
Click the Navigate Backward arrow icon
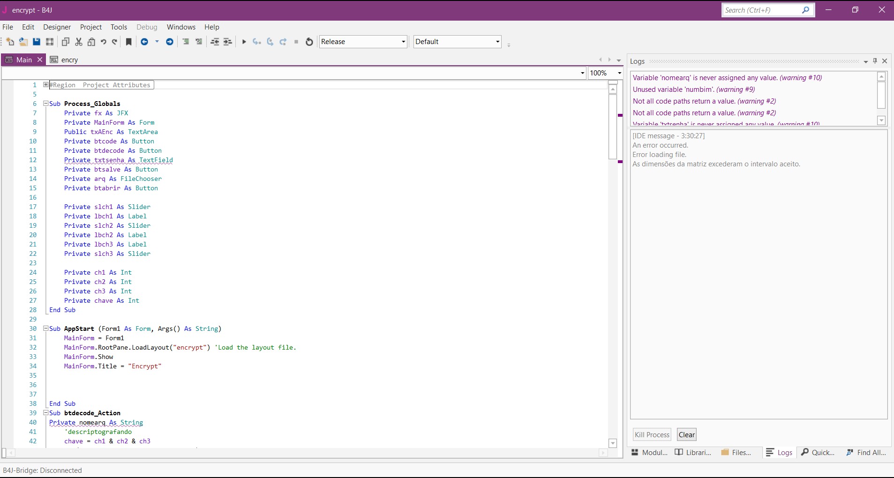coord(144,42)
